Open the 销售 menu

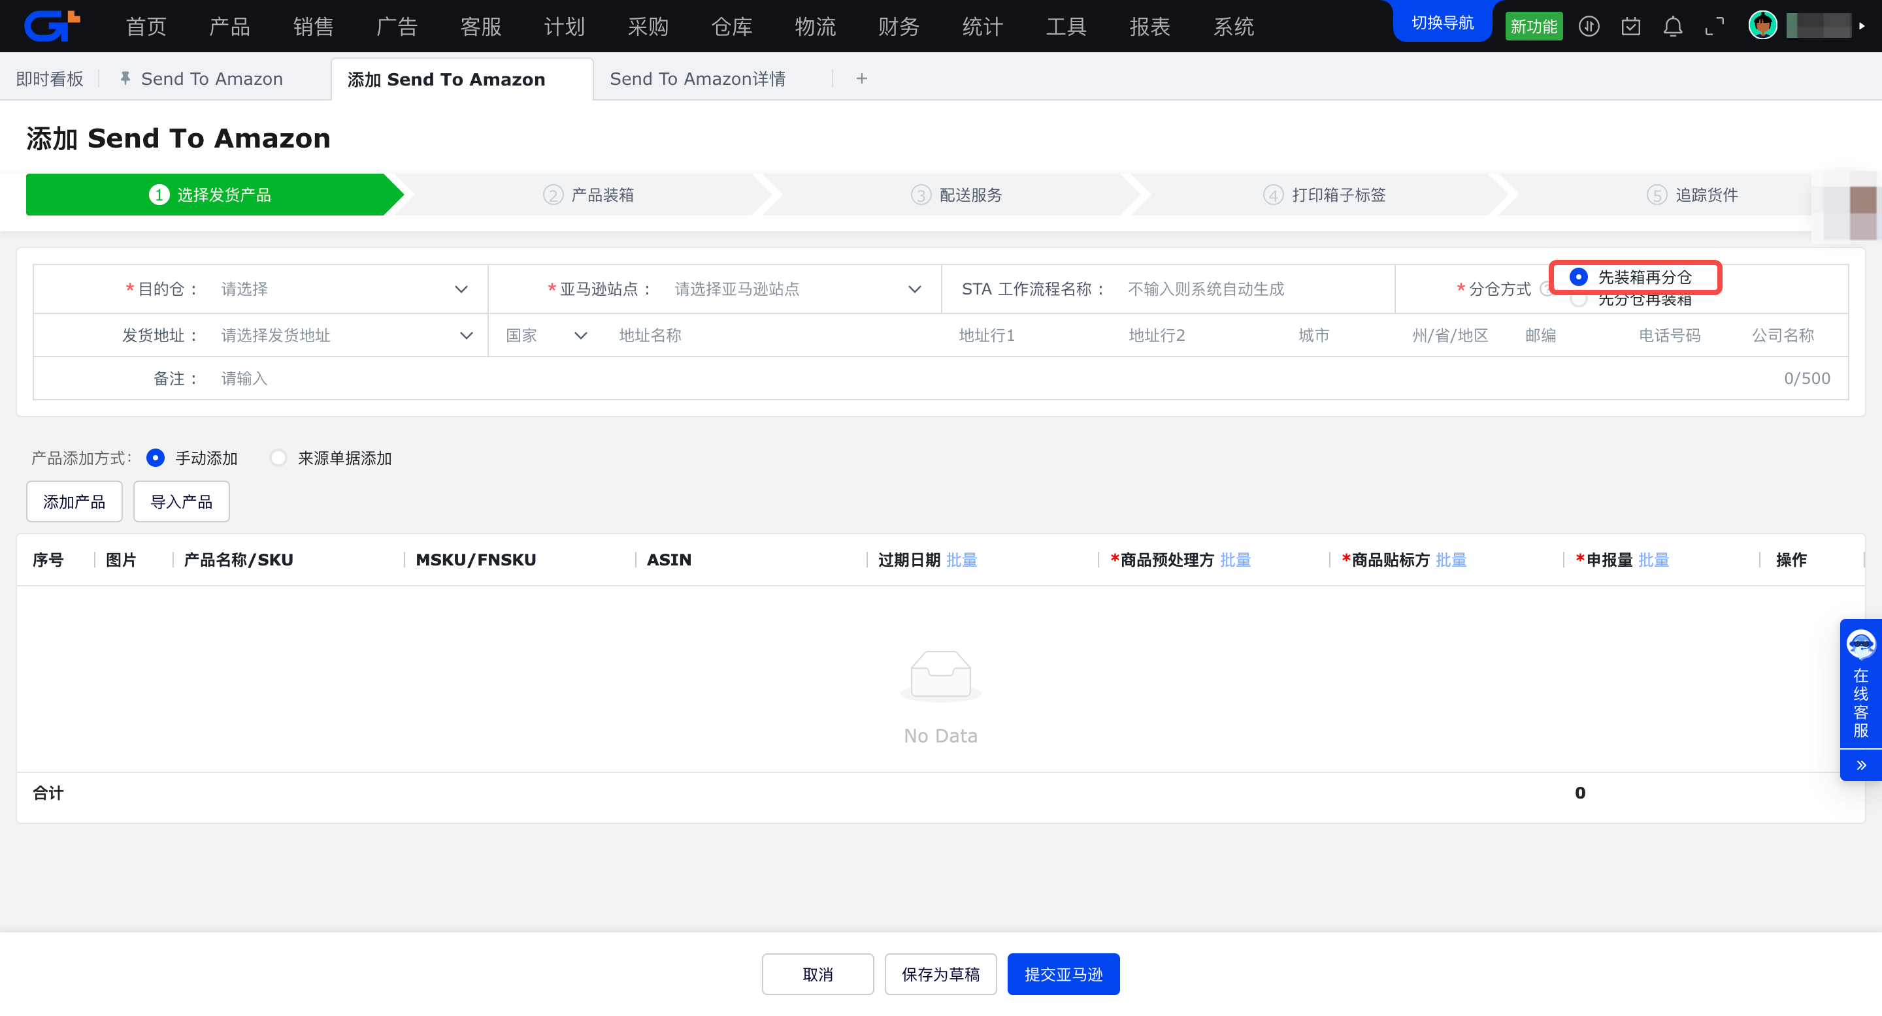click(x=314, y=27)
